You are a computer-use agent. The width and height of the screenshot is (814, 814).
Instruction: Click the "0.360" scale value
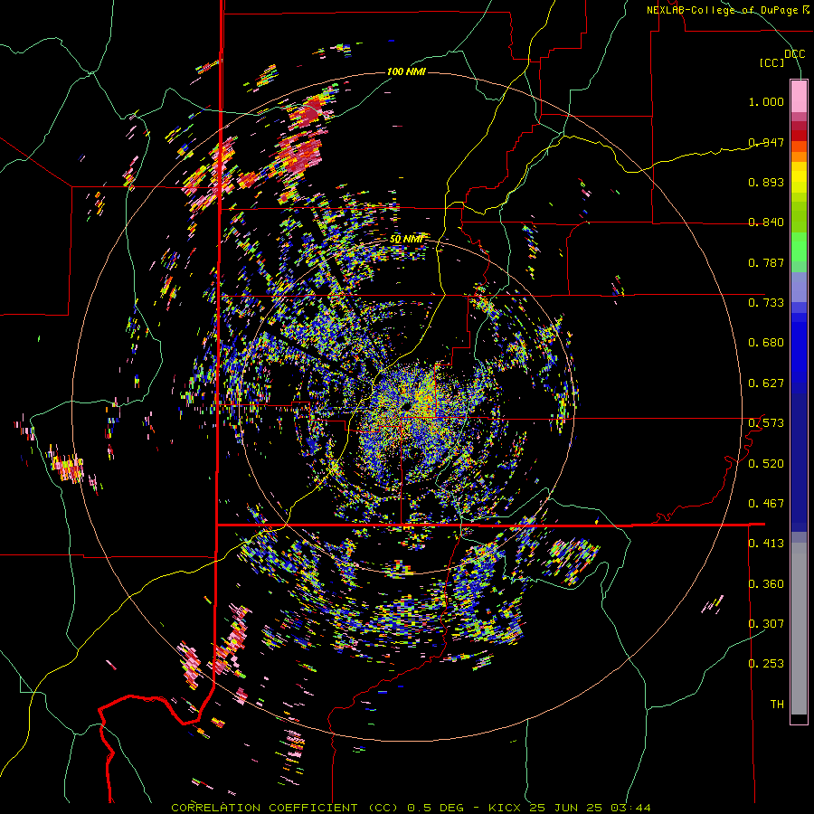[x=766, y=584]
